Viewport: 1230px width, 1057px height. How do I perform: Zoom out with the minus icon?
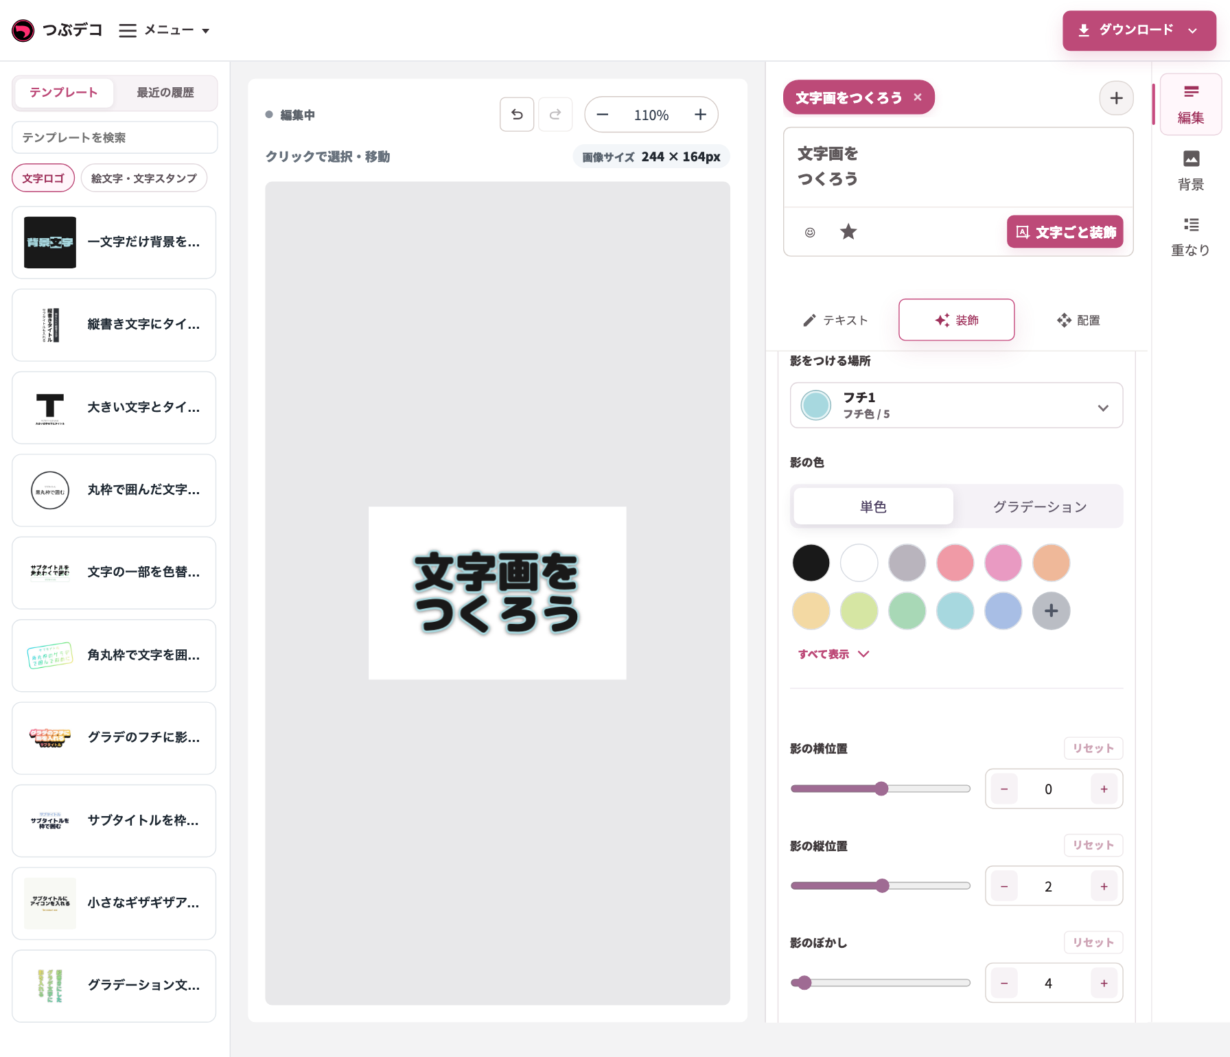coord(603,115)
